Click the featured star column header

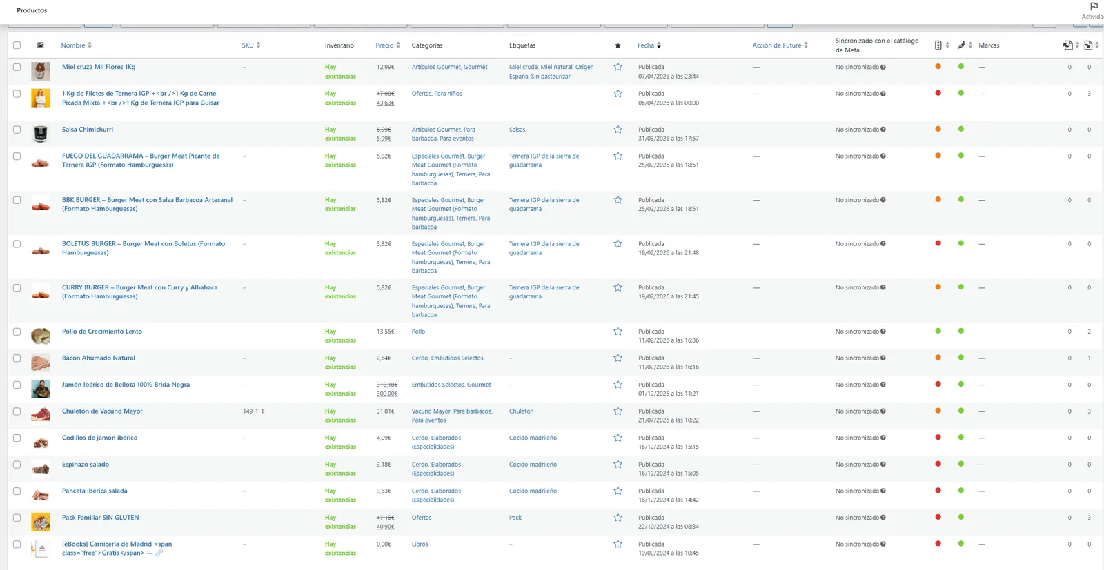pos(618,45)
